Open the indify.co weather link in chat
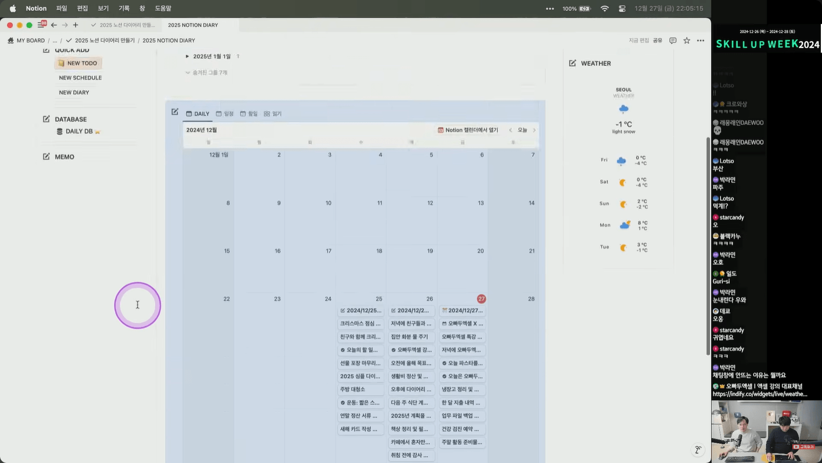Screen dimensions: 822x463 [760, 394]
